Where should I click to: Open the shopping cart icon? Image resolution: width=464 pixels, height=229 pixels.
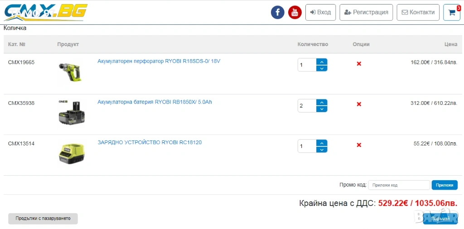point(452,12)
